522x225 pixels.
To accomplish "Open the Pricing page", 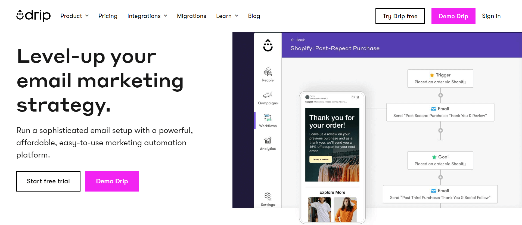I will [108, 16].
